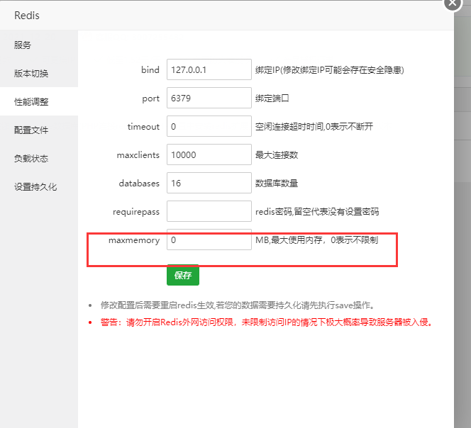This screenshot has height=428, width=471.
Task: Click the maxmemory input field
Action: pos(209,240)
